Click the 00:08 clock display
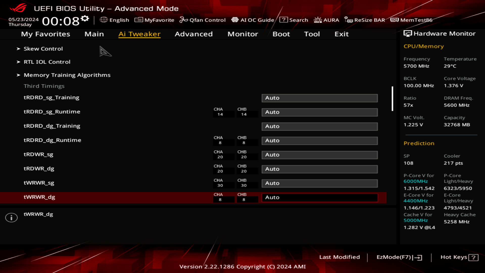Image resolution: width=485 pixels, height=273 pixels. (61, 21)
